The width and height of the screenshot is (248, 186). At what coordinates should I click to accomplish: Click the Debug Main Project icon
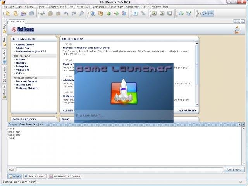coord(116,14)
